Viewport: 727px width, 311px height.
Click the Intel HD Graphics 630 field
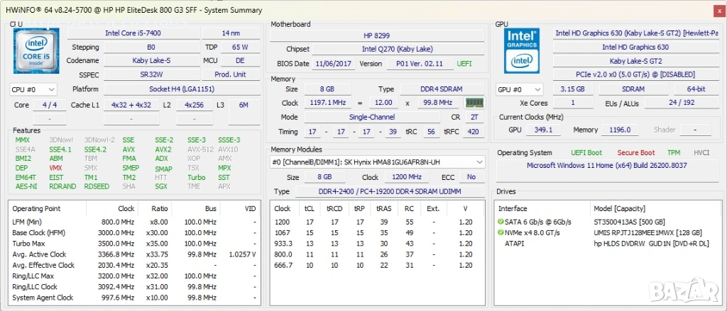point(635,47)
